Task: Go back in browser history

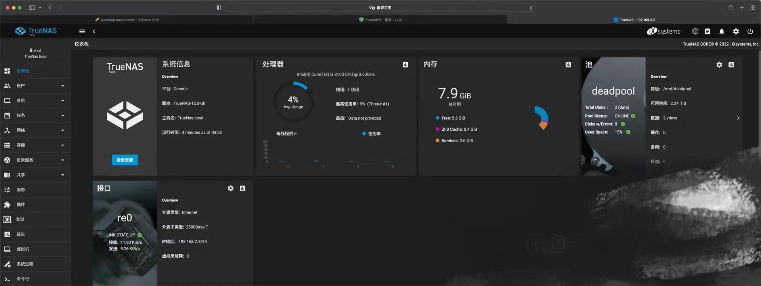Action: point(50,8)
